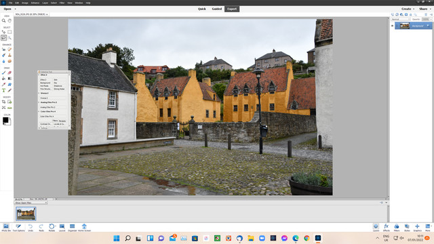
Task: Collapse Color Efex Pro 4 section
Action: 39,111
